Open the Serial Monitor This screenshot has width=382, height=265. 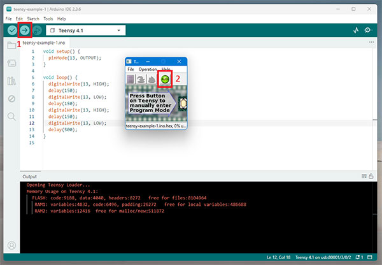pyautogui.click(x=368, y=30)
